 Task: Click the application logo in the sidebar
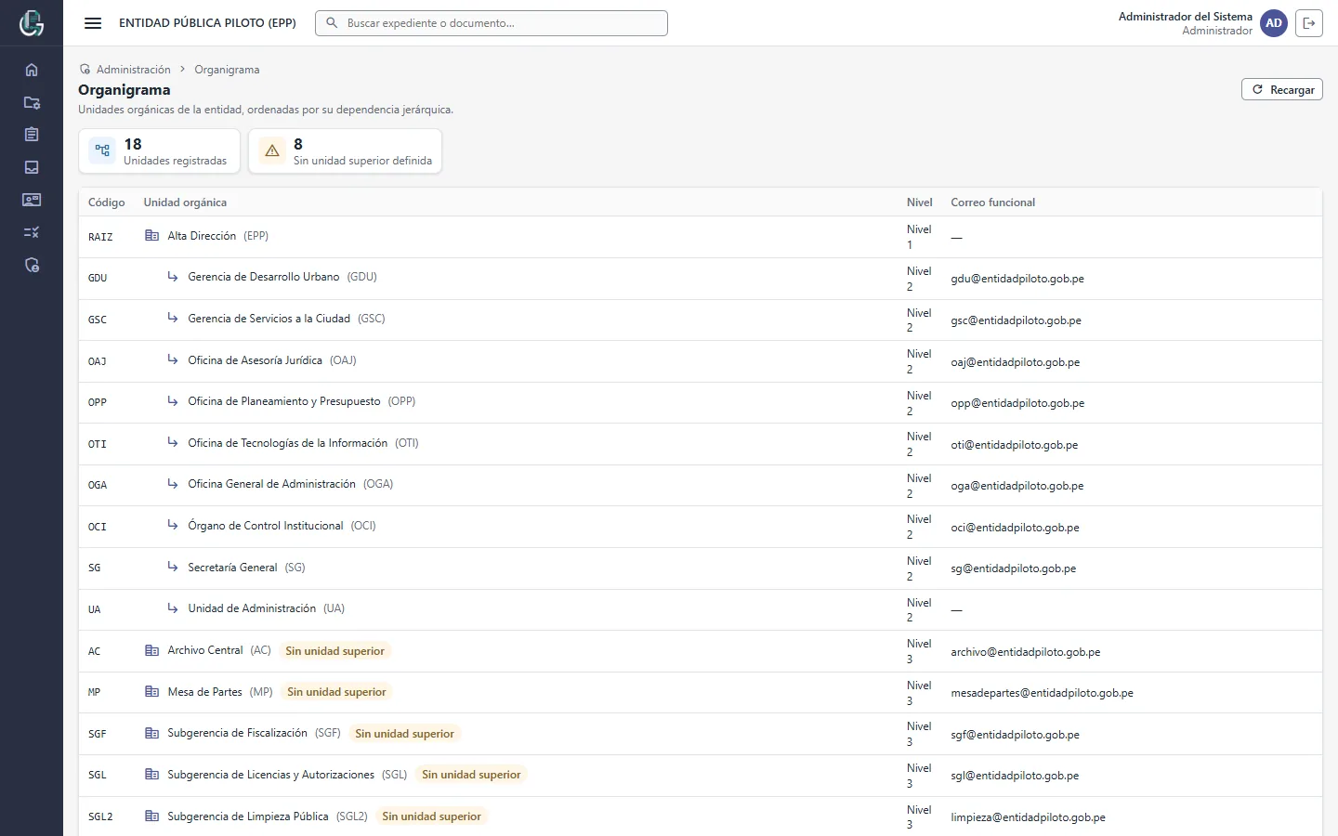32,23
